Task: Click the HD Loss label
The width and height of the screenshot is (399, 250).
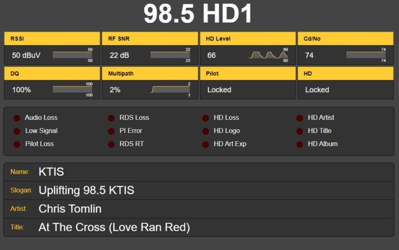Action: (x=226, y=118)
